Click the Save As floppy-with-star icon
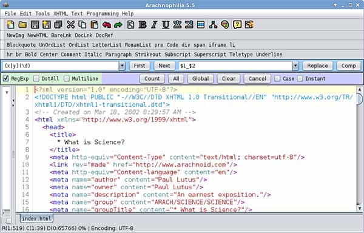 (x=47, y=25)
